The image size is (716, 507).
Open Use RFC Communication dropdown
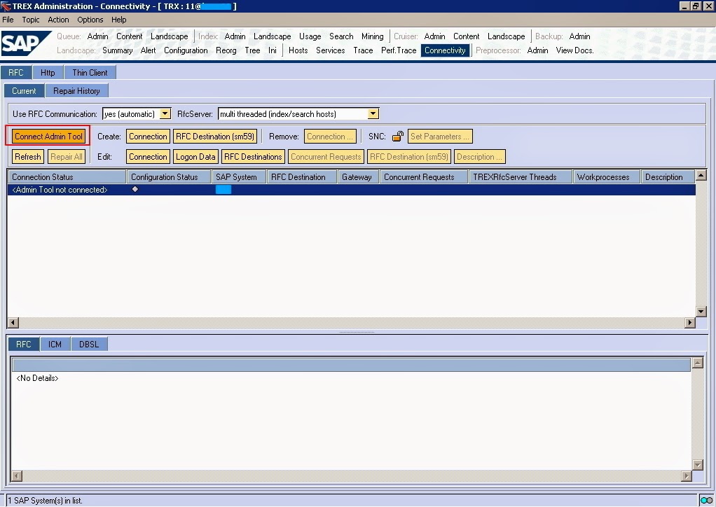165,113
